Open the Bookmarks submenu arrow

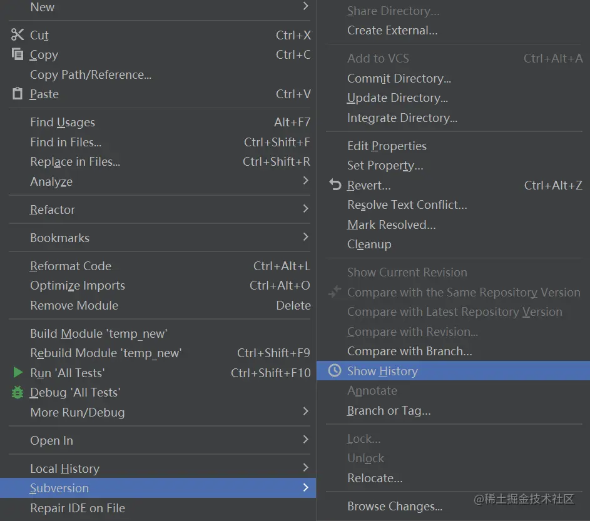point(305,237)
